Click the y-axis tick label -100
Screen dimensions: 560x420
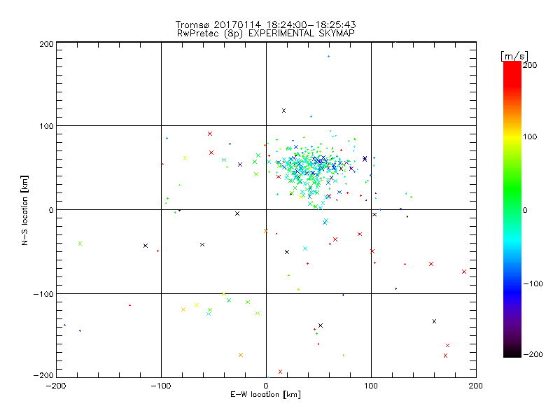pos(43,294)
